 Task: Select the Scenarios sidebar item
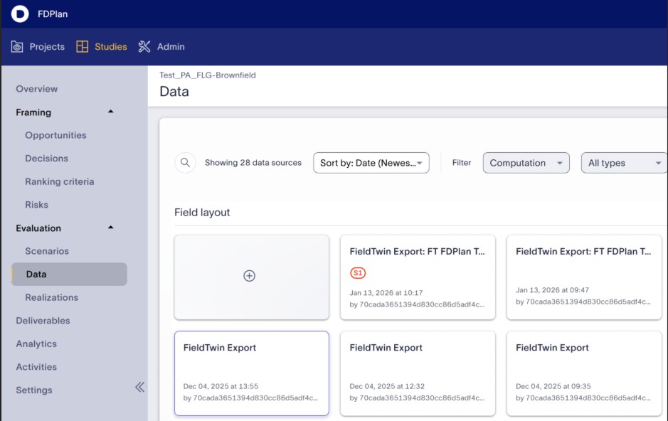point(47,251)
